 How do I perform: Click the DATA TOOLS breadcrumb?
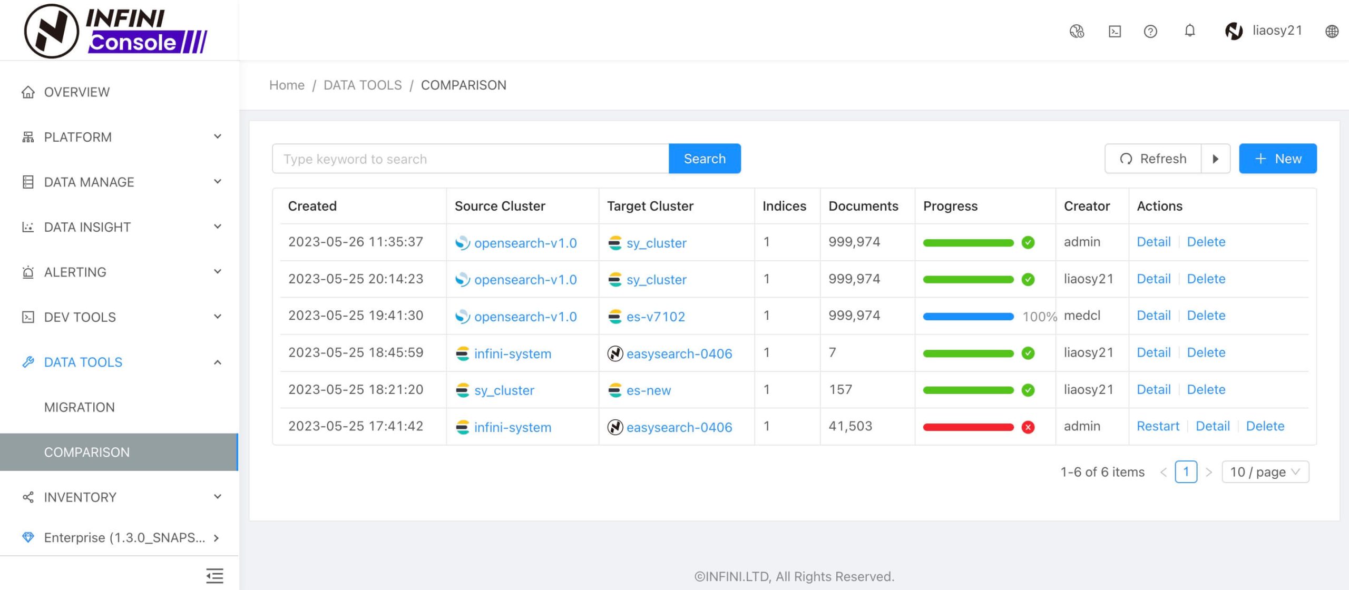(363, 85)
